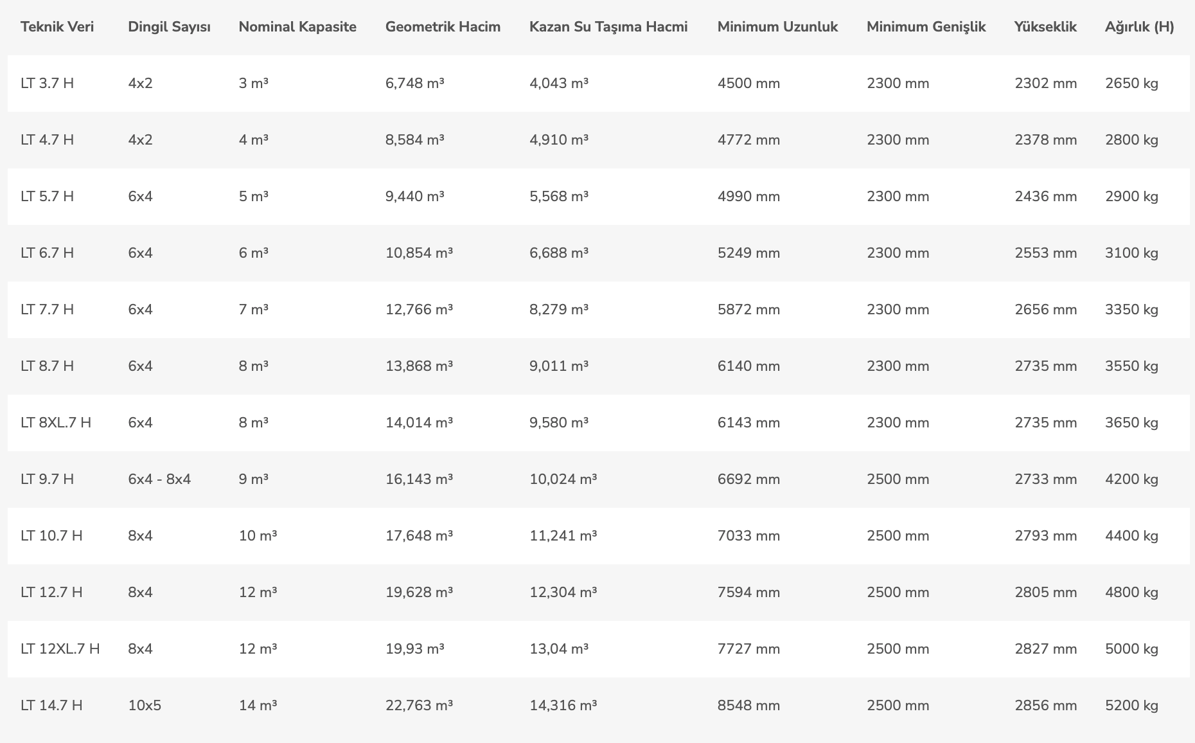Select the Nominal Kapasite header
1195x743 pixels.
pyautogui.click(x=297, y=27)
